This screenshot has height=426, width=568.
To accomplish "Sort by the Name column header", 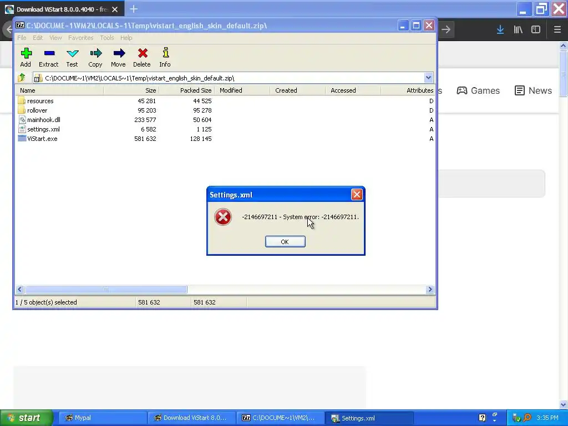I will coord(59,90).
